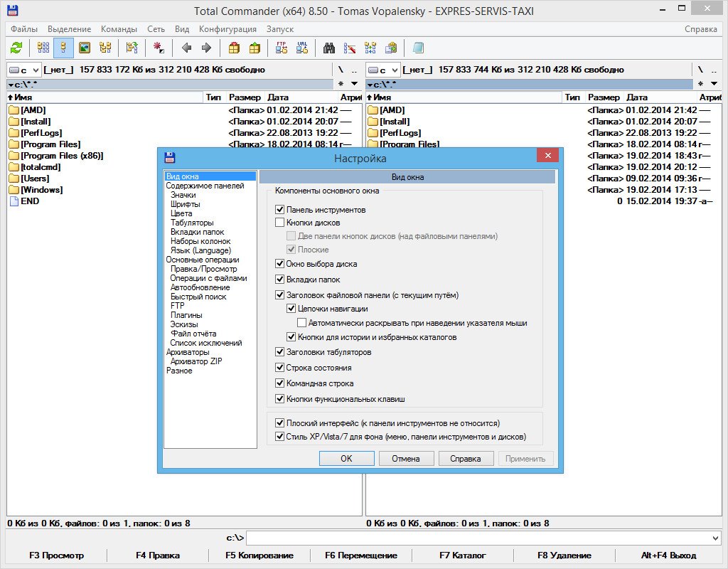The image size is (728, 569).
Task: Open the notepad toolbar icon
Action: (418, 48)
